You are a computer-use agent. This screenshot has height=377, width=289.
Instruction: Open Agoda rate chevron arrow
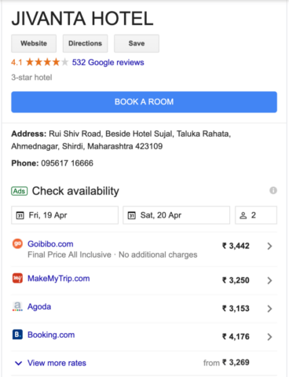pyautogui.click(x=269, y=309)
